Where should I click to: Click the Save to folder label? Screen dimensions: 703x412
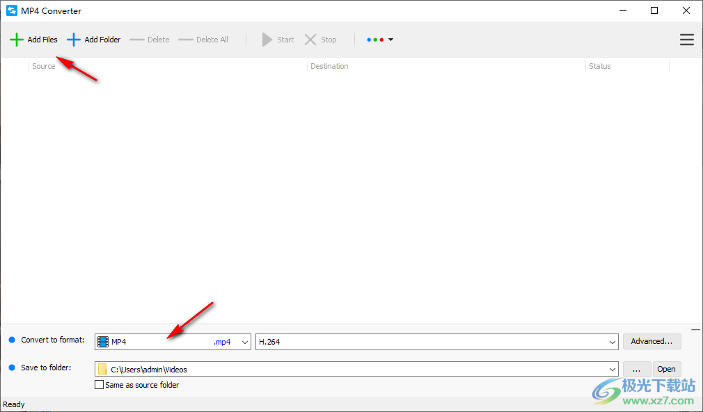click(46, 368)
